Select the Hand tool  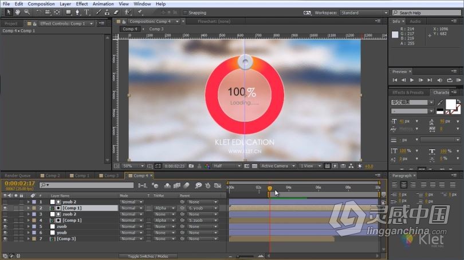[18, 12]
